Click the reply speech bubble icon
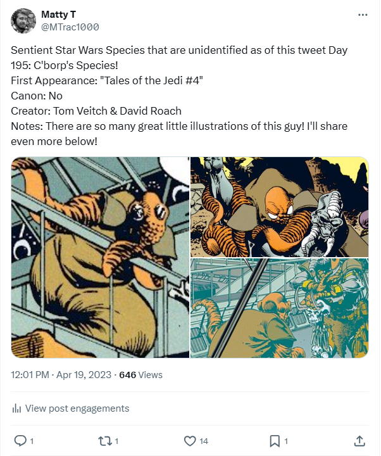 point(20,440)
